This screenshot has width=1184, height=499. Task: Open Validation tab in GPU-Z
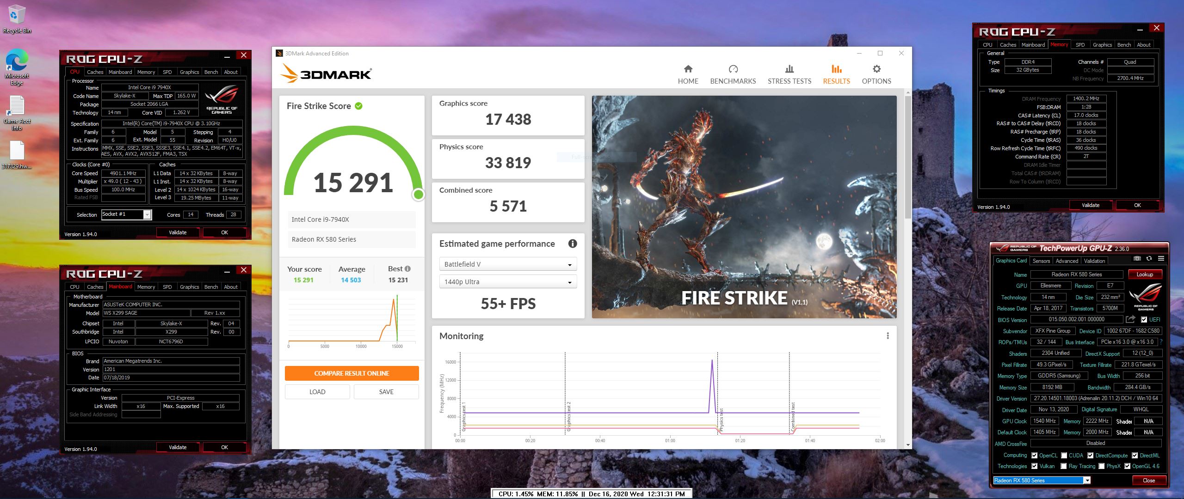coord(1094,261)
